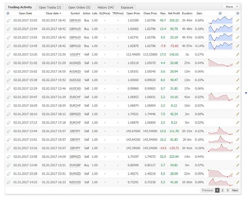247x197 pixels.
Task: Sort by Net Profit column header
Action: click(x=174, y=13)
